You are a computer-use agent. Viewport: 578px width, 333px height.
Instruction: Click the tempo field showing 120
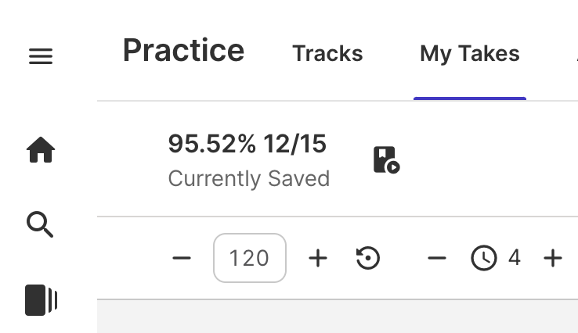click(249, 258)
